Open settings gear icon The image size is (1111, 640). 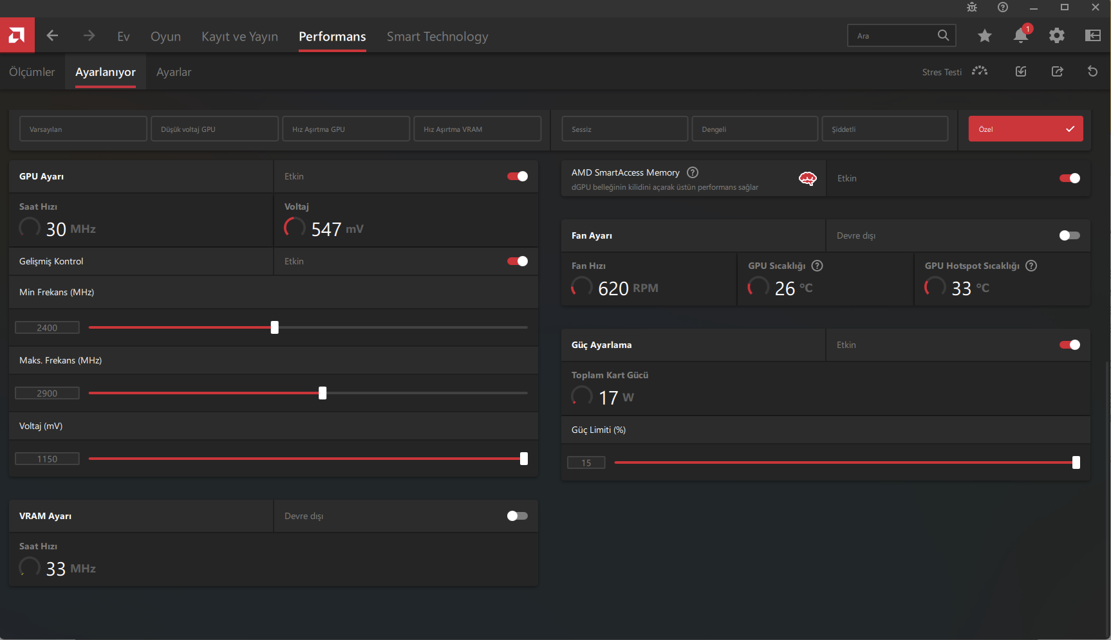[1057, 36]
